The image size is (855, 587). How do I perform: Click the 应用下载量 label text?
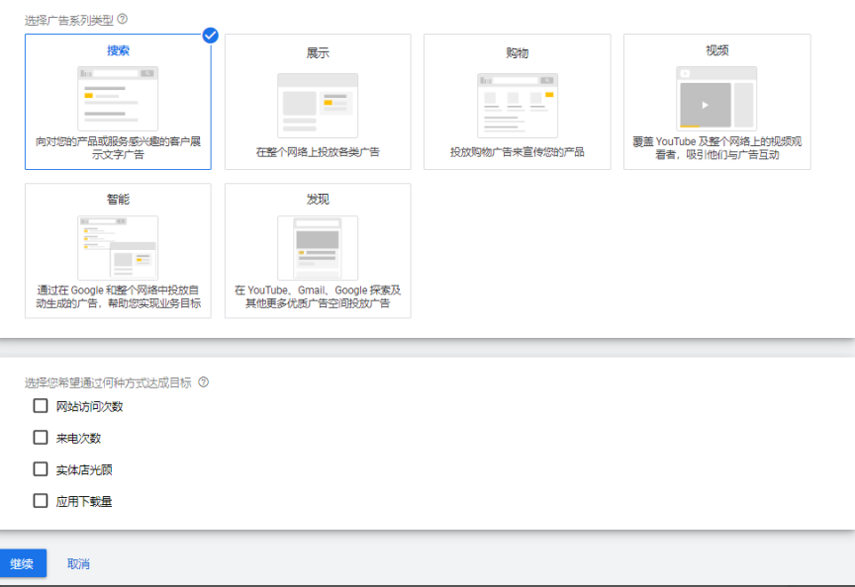click(x=84, y=501)
